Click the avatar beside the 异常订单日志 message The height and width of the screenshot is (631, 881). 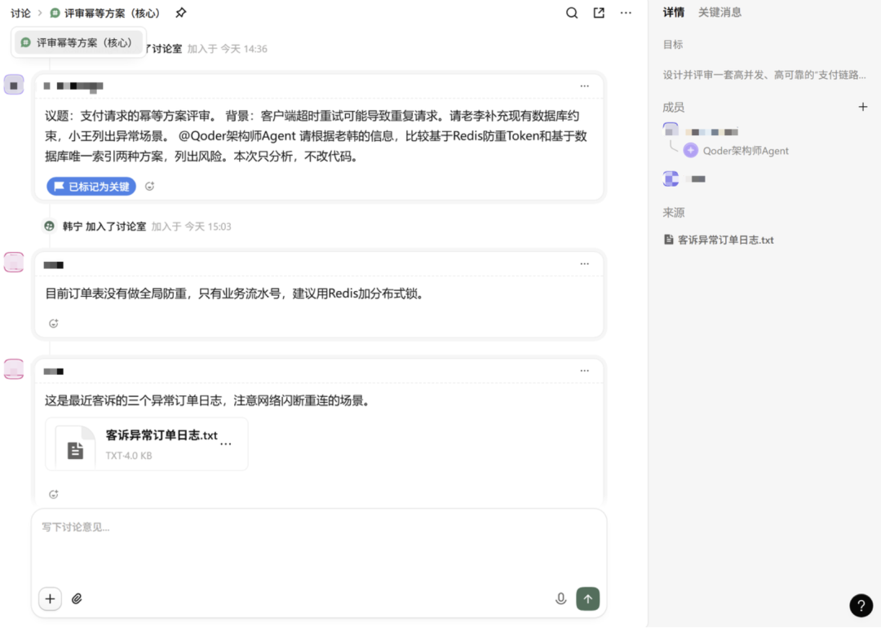(x=14, y=368)
